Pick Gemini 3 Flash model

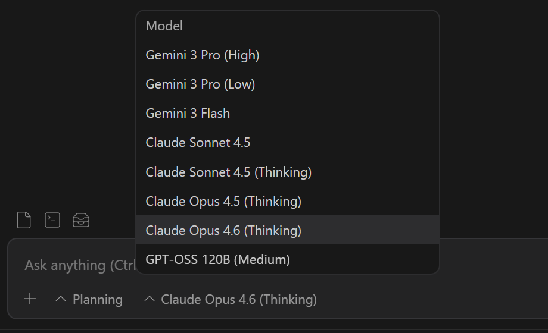188,114
